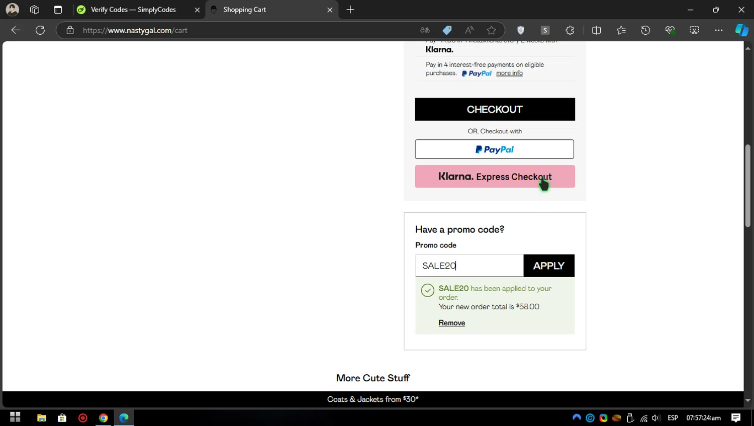Click the page vertical scrollbar thumb
This screenshot has width=754, height=426.
[748, 186]
